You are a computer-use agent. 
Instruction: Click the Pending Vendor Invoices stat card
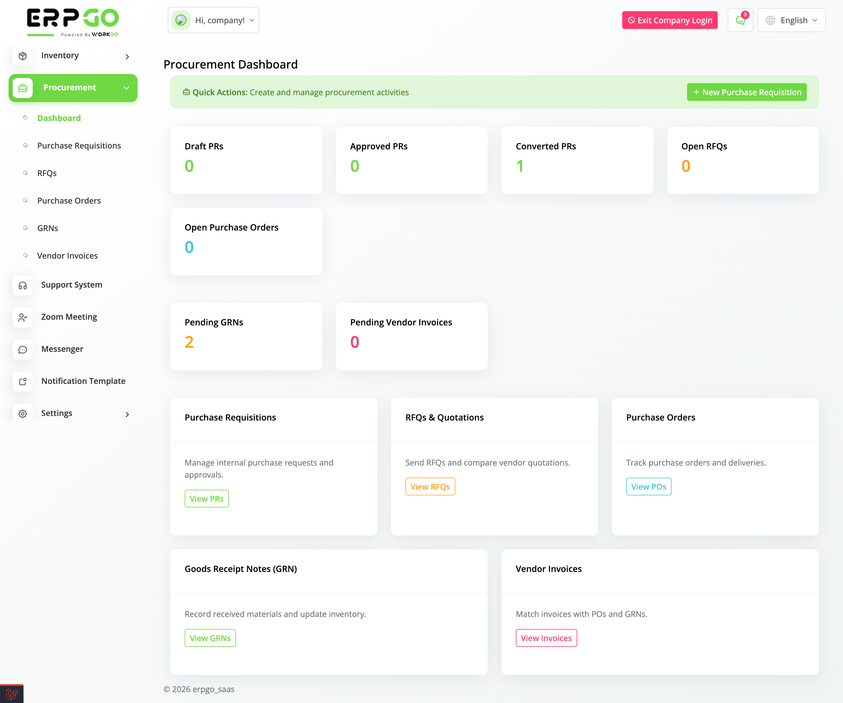411,336
